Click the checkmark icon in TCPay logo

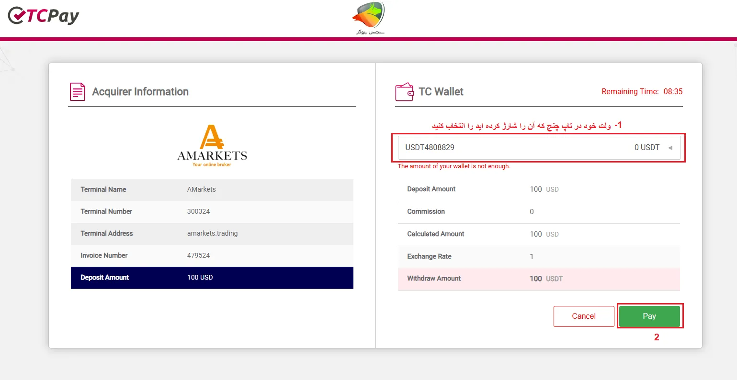16,15
